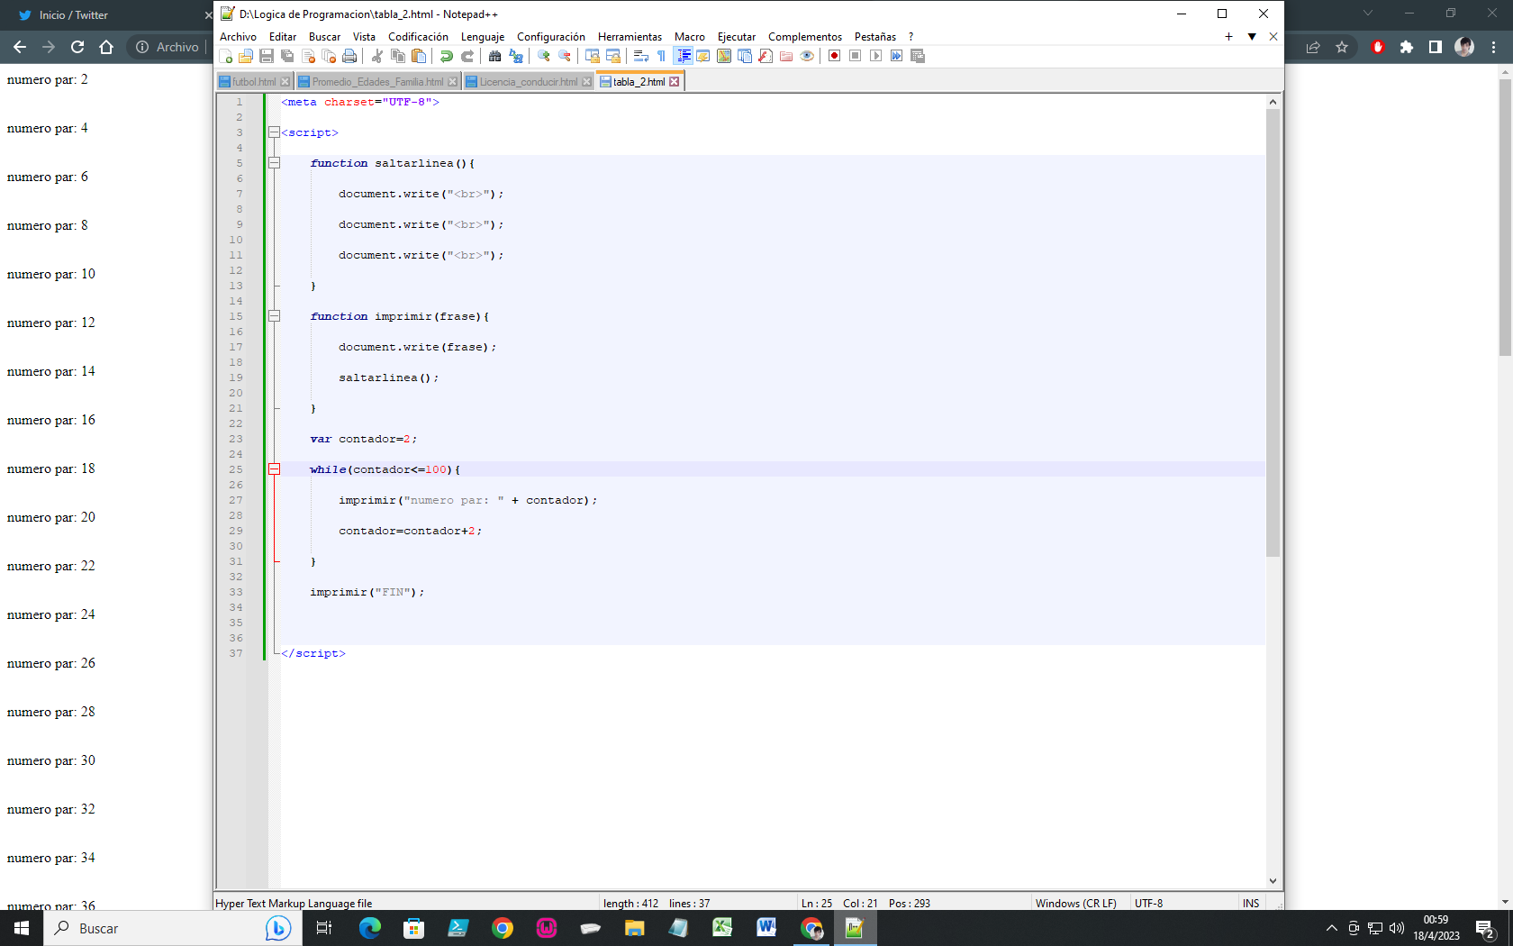This screenshot has width=1513, height=946.
Task: Open the Pestañas menu
Action: tap(875, 37)
